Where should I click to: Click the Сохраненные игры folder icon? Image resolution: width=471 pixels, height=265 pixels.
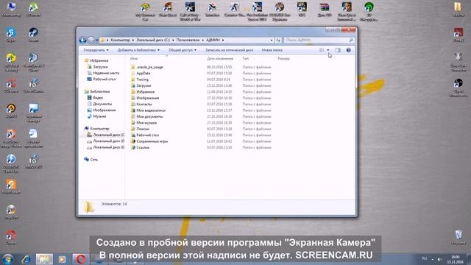[x=133, y=141]
